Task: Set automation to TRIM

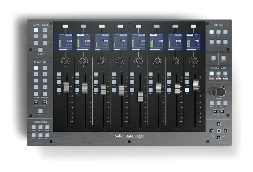Action: point(33,135)
